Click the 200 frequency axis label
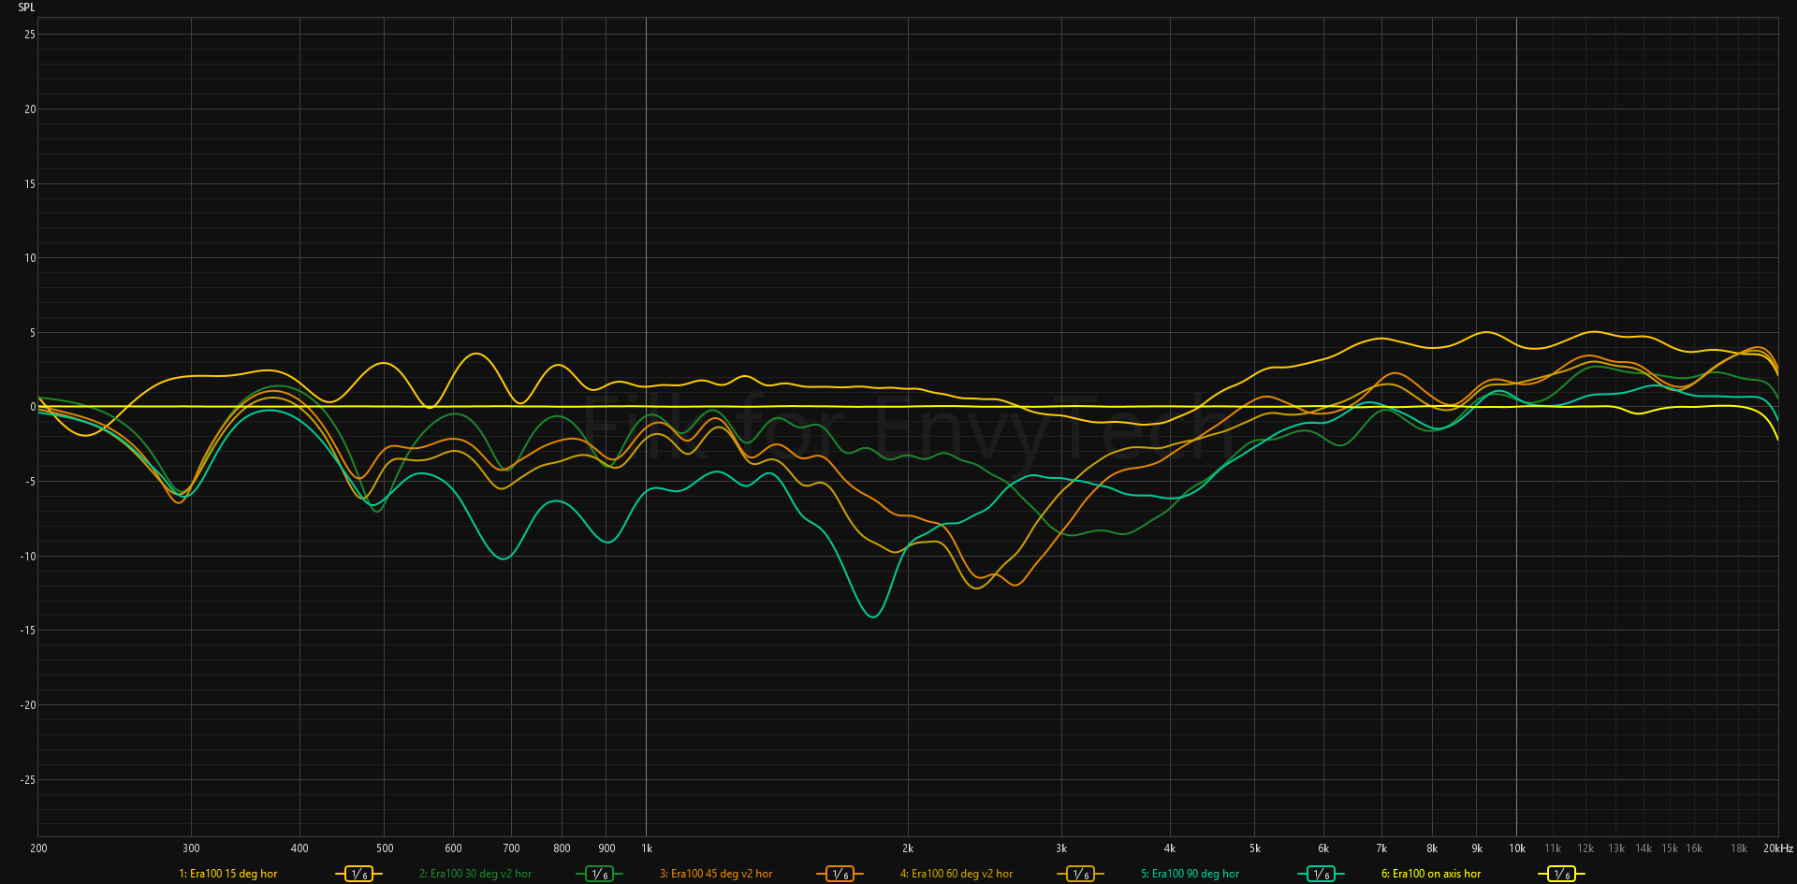Screen dimensions: 1797x884 click(38, 848)
